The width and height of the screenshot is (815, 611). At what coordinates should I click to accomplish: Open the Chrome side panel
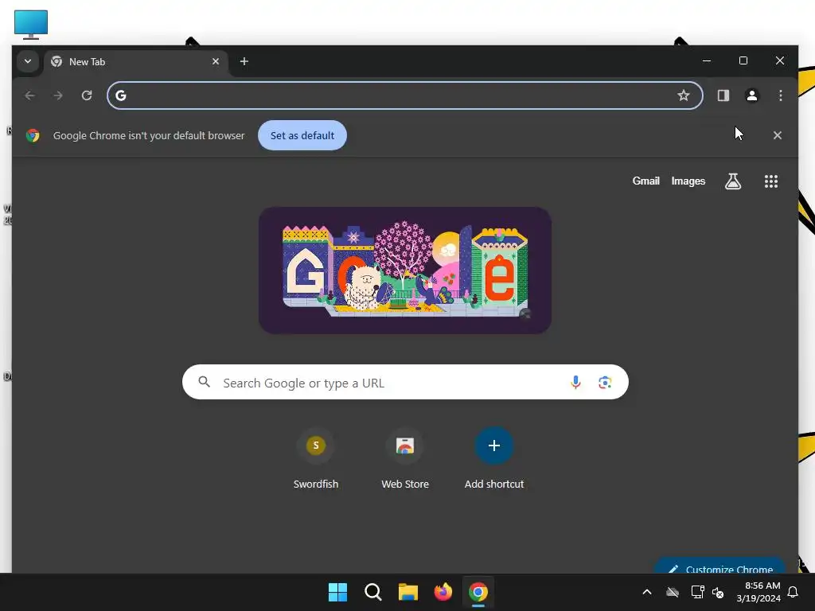point(723,95)
